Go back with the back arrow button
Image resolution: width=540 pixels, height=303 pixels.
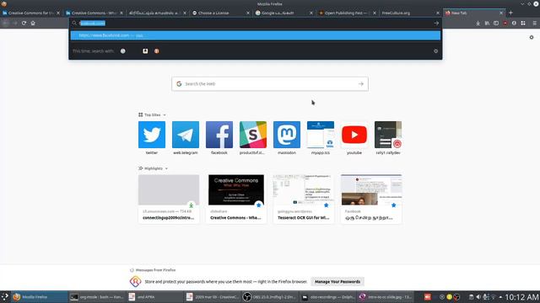click(6, 23)
